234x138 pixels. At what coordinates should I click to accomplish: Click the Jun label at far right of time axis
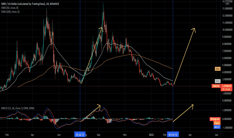[216, 135]
